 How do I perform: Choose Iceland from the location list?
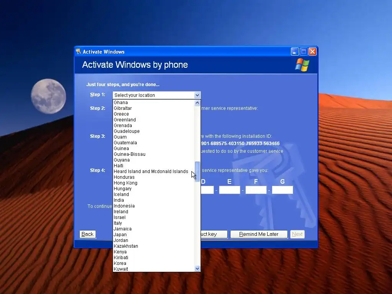154,194
